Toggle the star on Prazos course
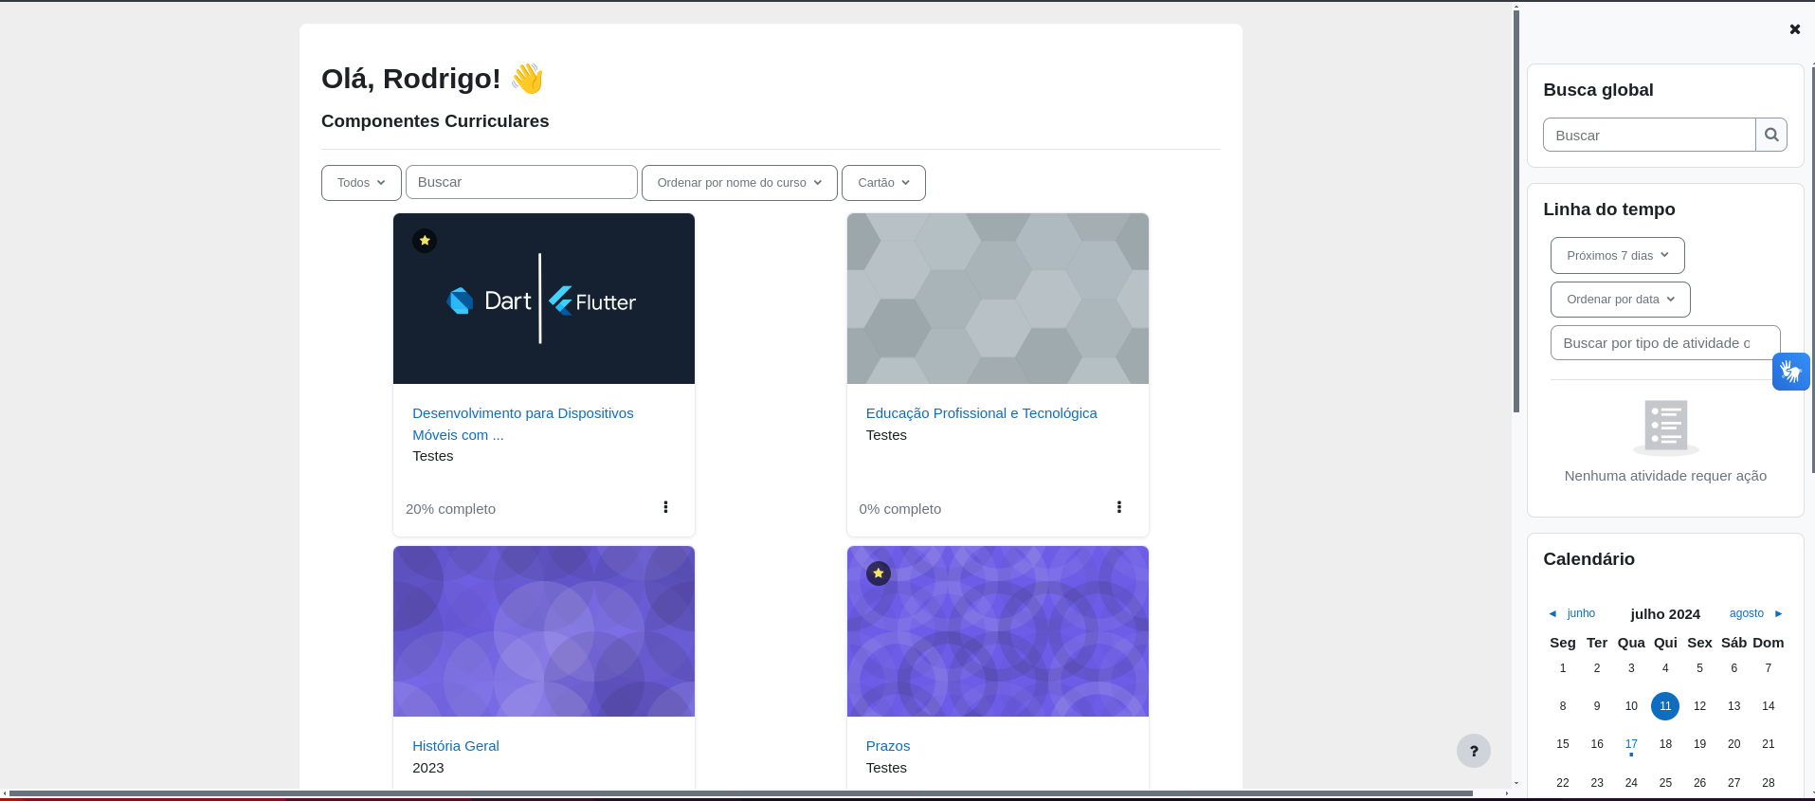1815x801 pixels. [879, 573]
